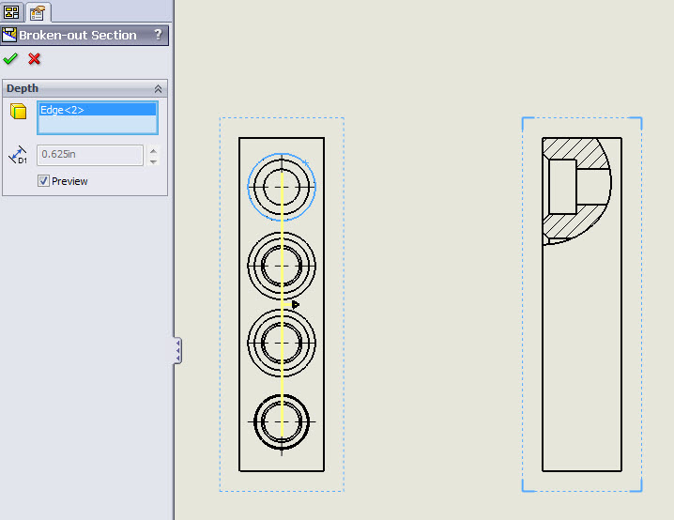Click the D1 depth dimension icon
Image resolution: width=674 pixels, height=520 pixels.
tap(18, 155)
